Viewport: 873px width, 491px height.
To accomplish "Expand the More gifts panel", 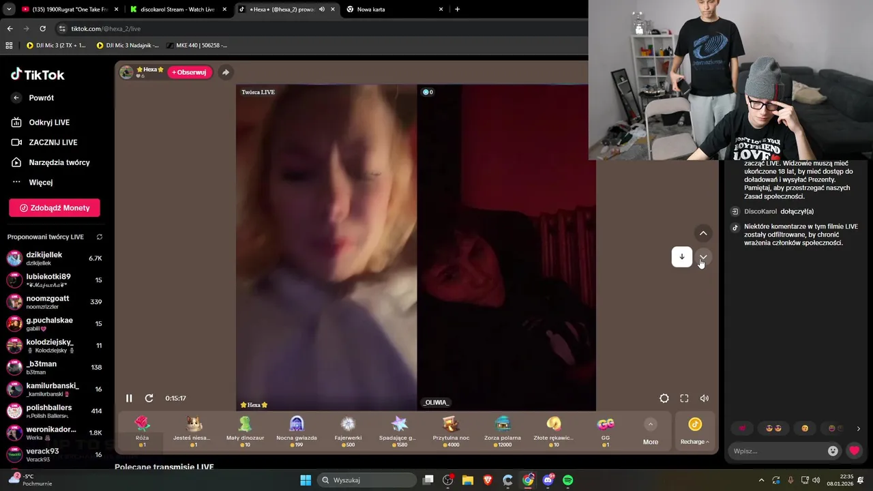I will pyautogui.click(x=651, y=432).
